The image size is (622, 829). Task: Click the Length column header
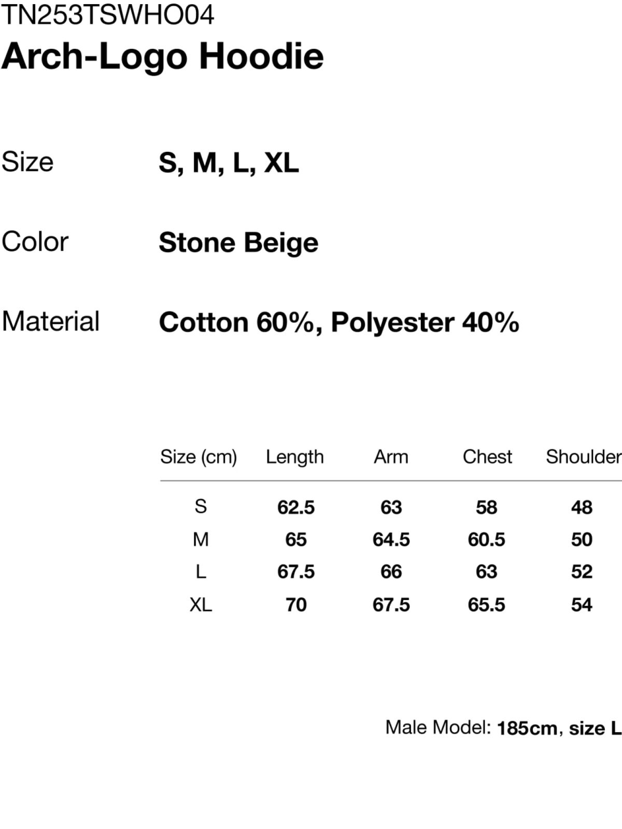[294, 457]
